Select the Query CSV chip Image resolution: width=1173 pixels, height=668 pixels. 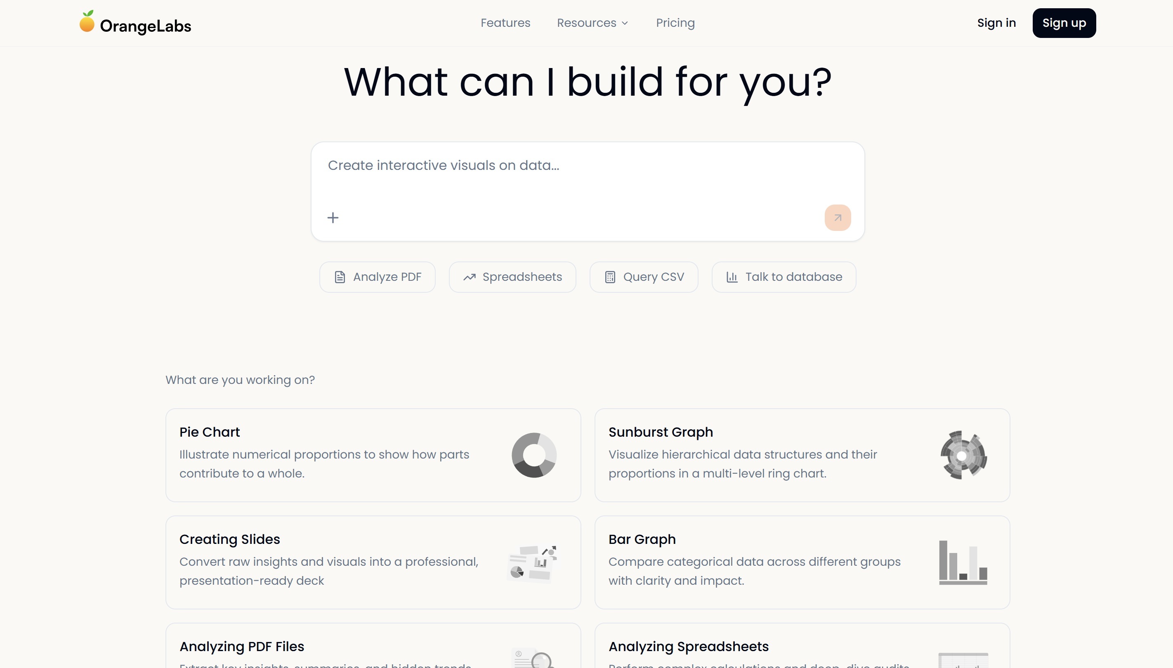pyautogui.click(x=643, y=277)
